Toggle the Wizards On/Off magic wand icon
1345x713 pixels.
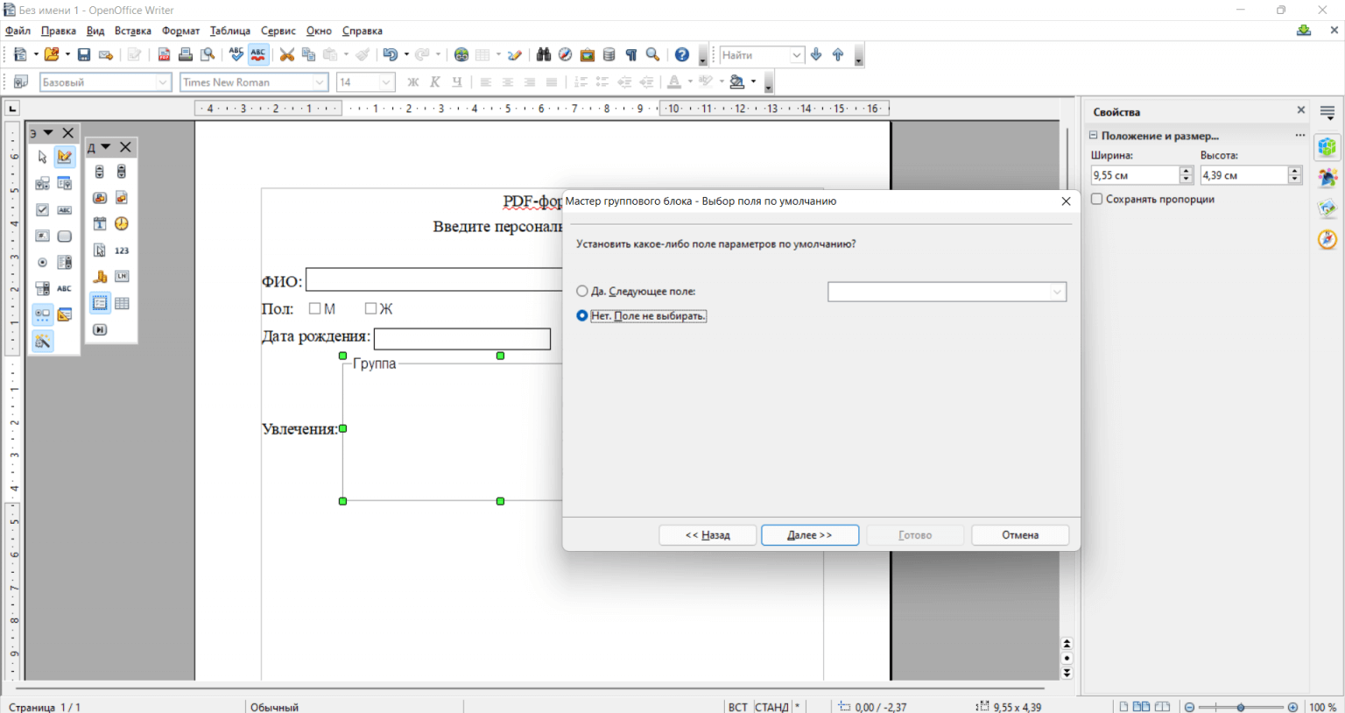[42, 342]
